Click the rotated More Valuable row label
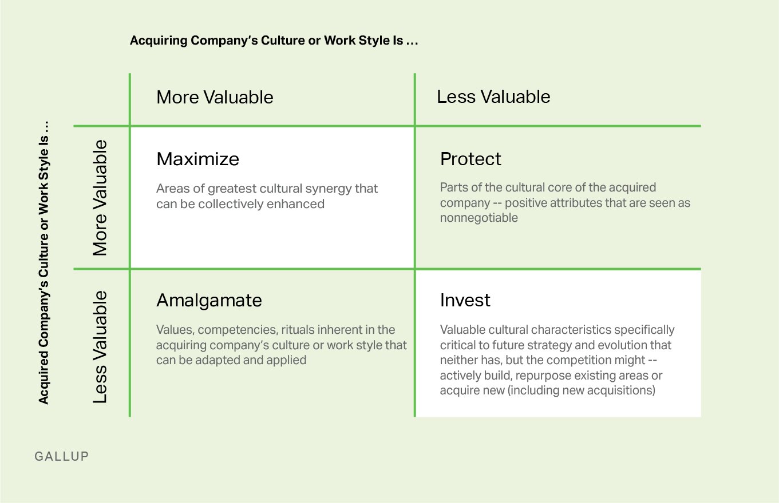This screenshot has width=779, height=503. (100, 197)
